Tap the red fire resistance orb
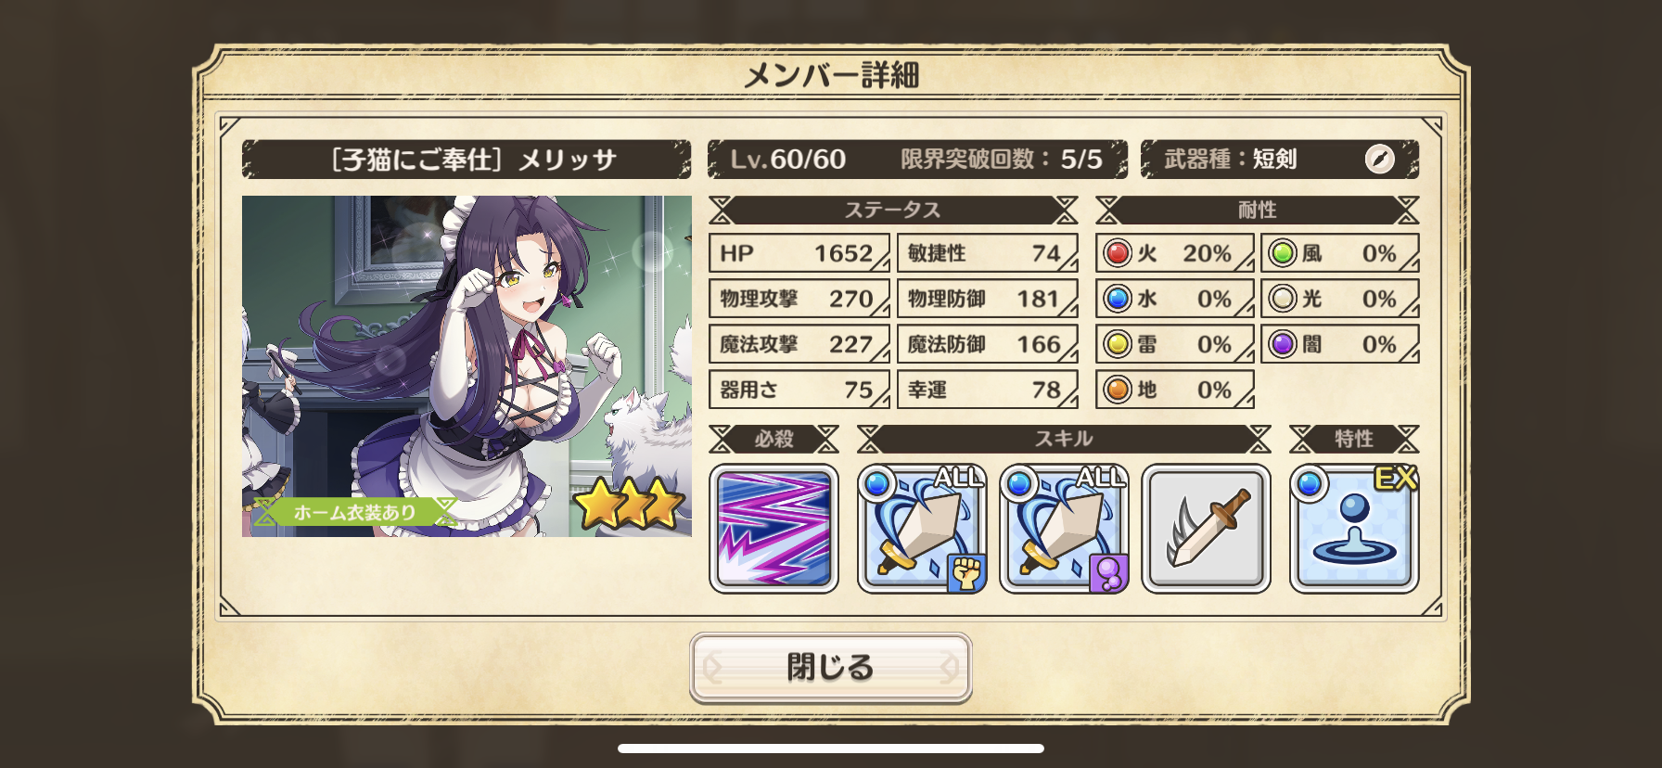 (1119, 253)
